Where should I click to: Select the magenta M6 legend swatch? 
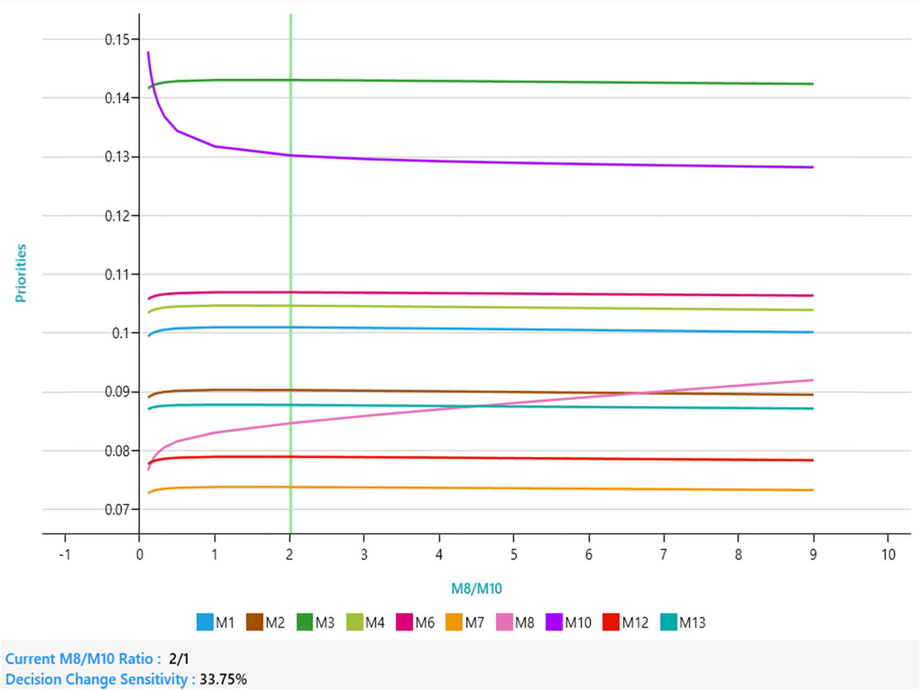tap(404, 622)
